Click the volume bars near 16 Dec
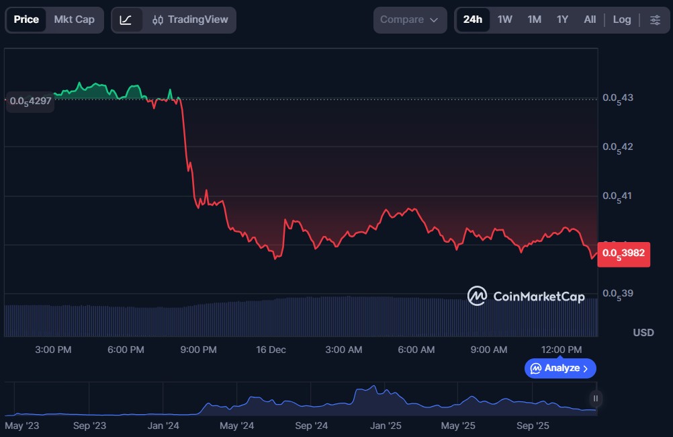The height and width of the screenshot is (437, 673). (271, 316)
